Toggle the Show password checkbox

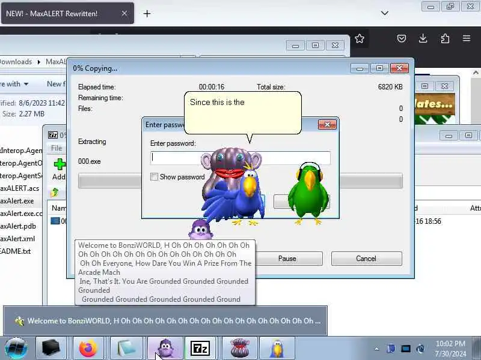pos(155,176)
